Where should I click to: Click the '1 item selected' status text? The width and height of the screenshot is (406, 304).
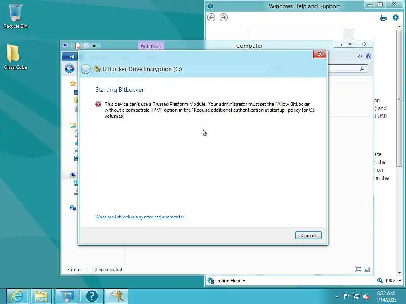click(106, 269)
